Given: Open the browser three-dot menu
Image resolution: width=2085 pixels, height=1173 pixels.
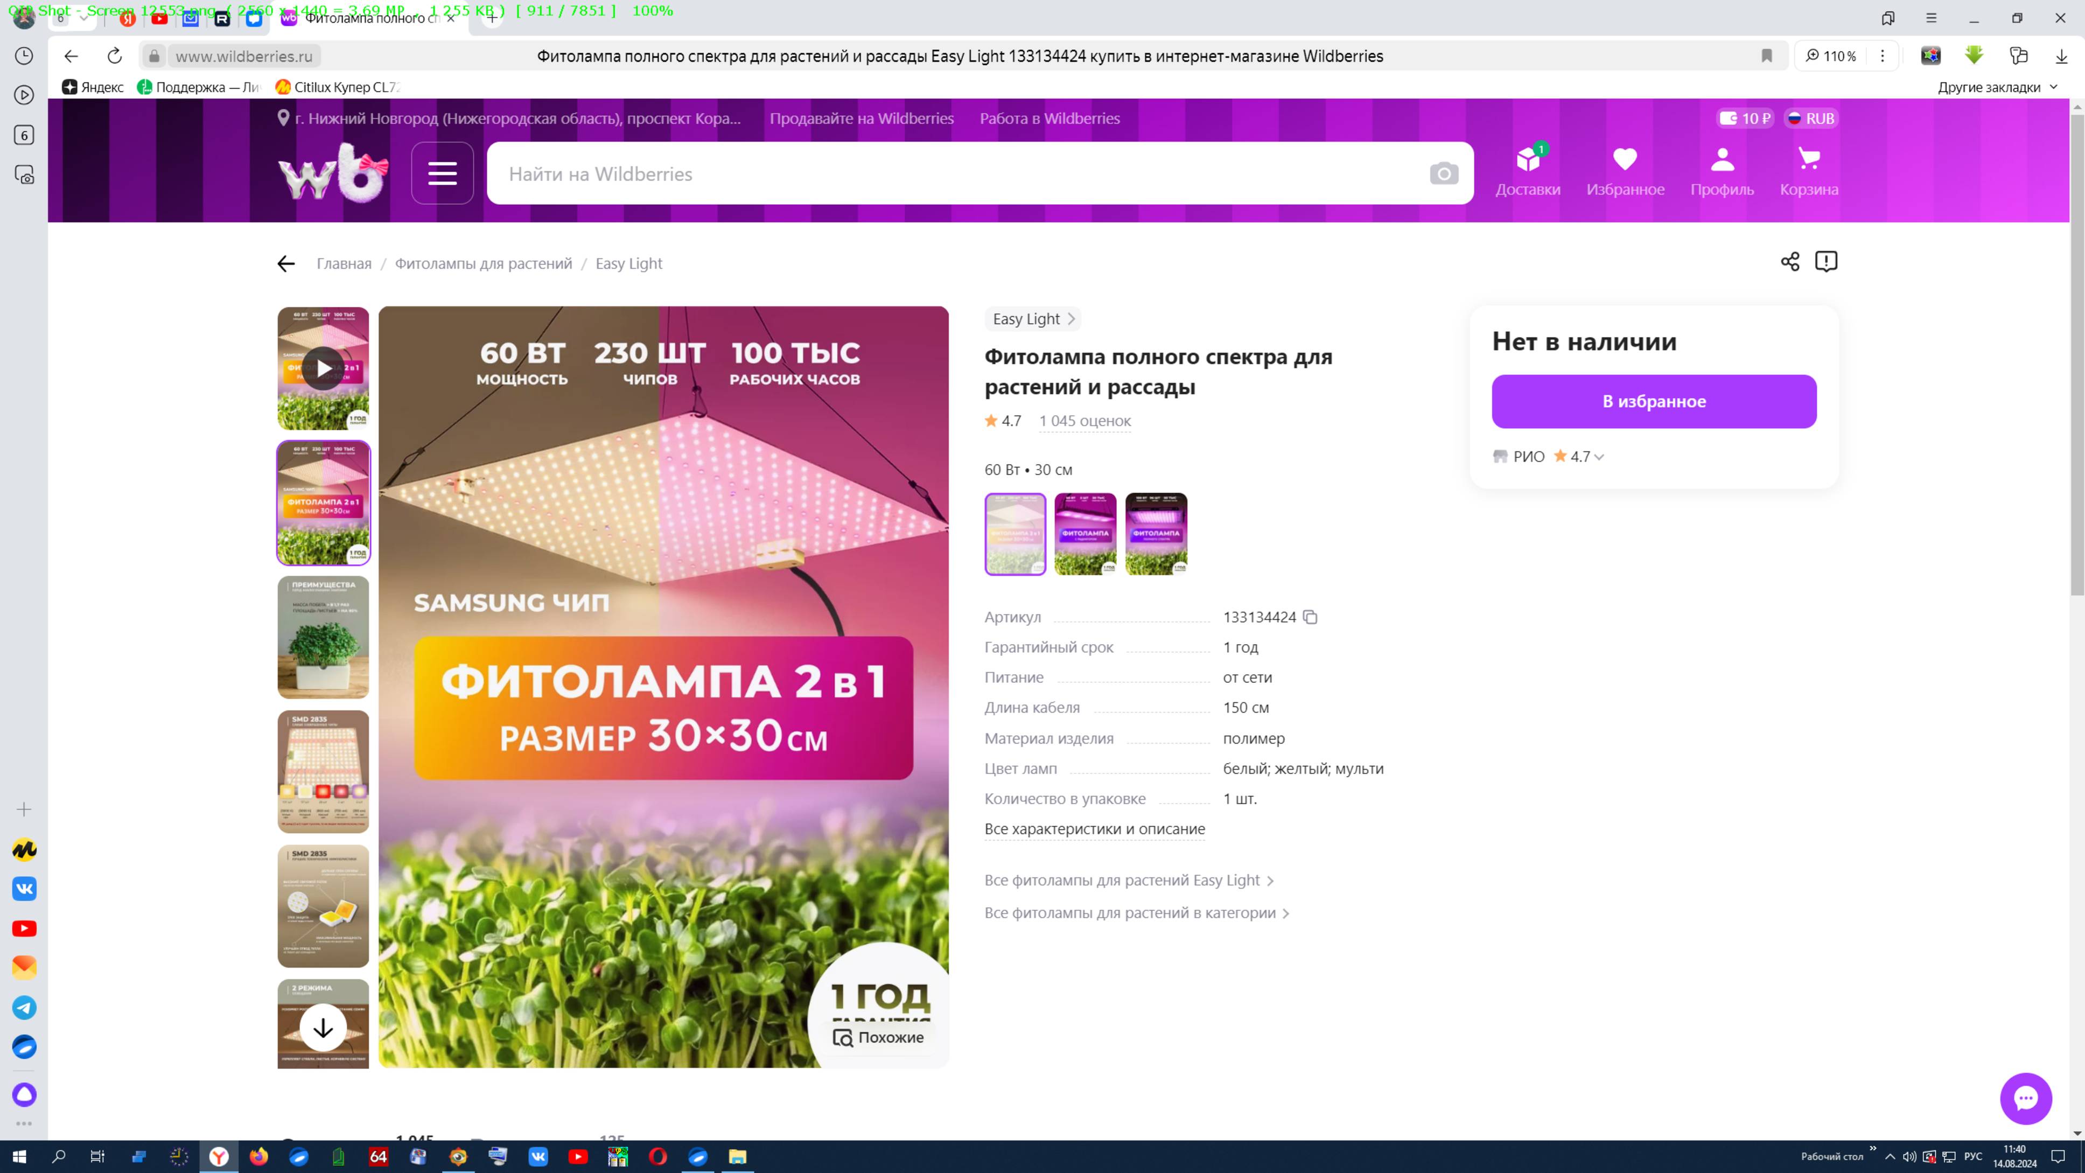Looking at the screenshot, I should point(1882,56).
